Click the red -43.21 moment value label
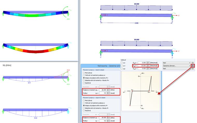Viewport: 197px width, 123px height. point(68,70)
